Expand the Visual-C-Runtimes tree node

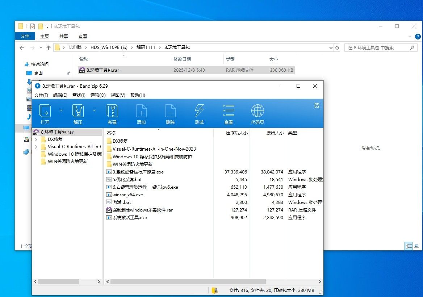point(36,147)
